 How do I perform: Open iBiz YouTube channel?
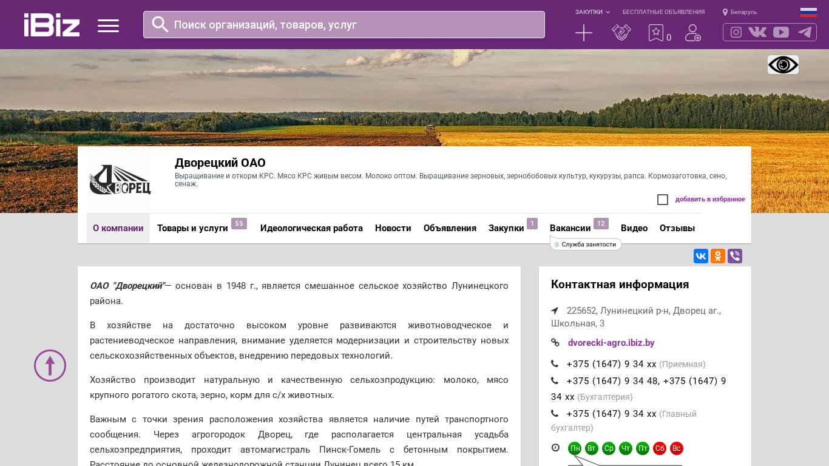781,32
